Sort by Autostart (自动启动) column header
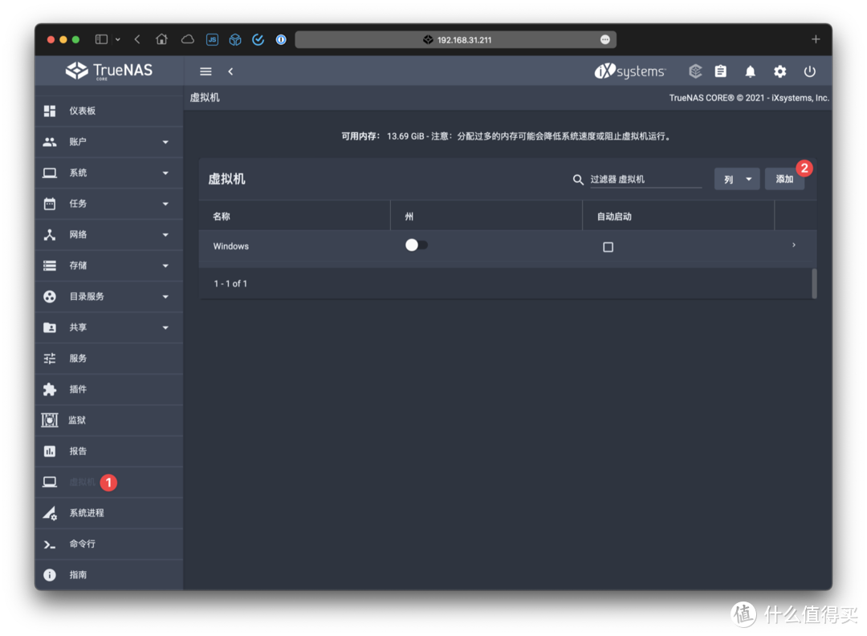The width and height of the screenshot is (867, 636). 614,217
